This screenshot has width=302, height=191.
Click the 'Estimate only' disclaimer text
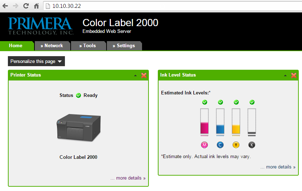206,157
